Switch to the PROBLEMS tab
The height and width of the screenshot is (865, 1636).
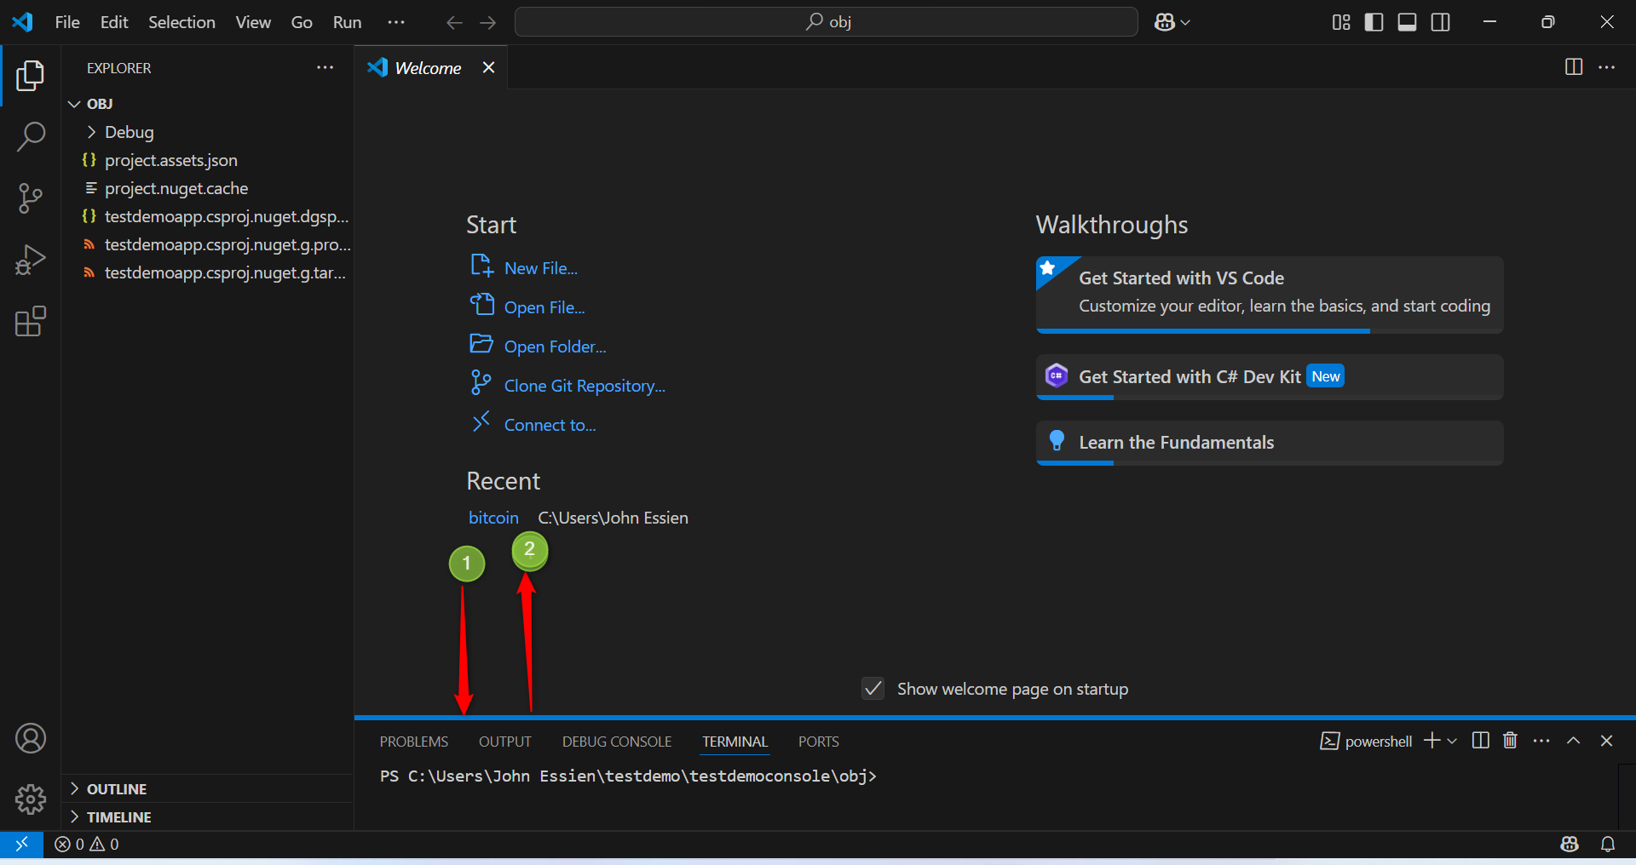414,742
